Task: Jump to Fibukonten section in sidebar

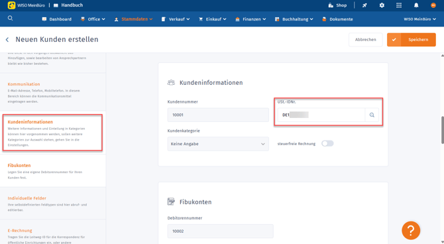Action: click(19, 165)
